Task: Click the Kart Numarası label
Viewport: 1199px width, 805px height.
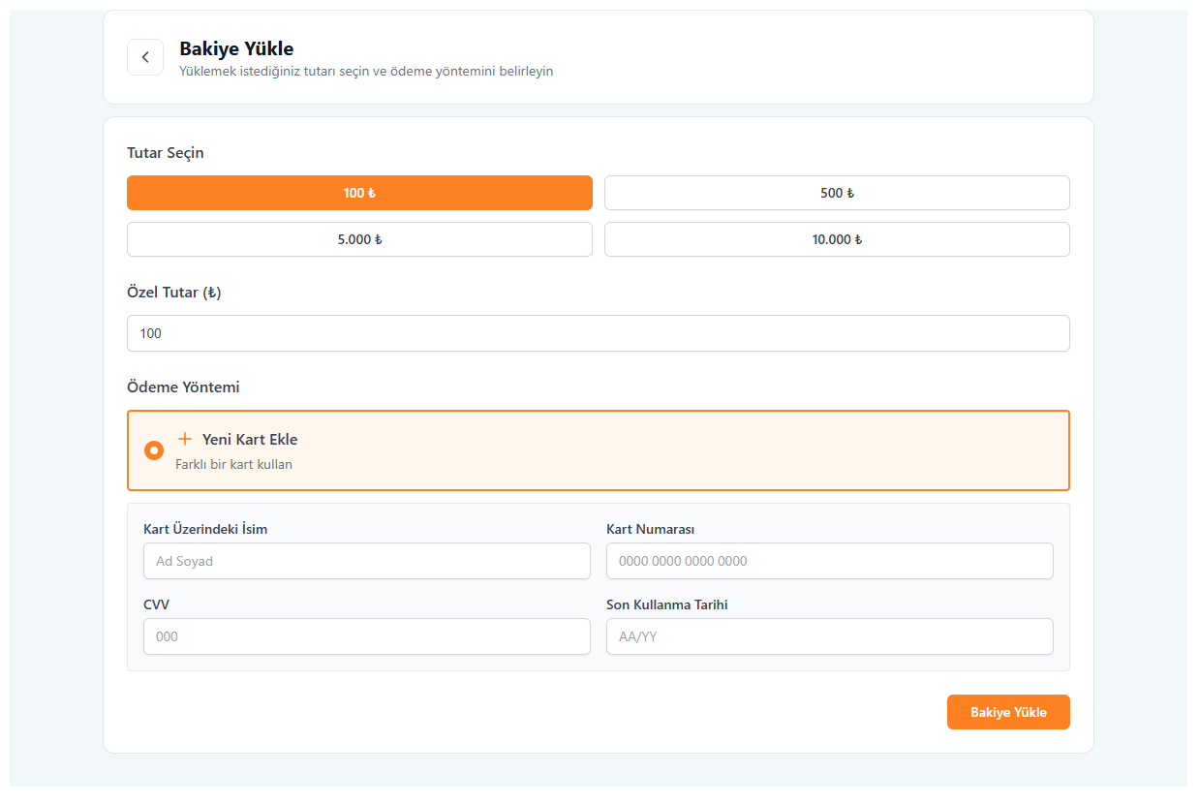Action: pos(650,529)
